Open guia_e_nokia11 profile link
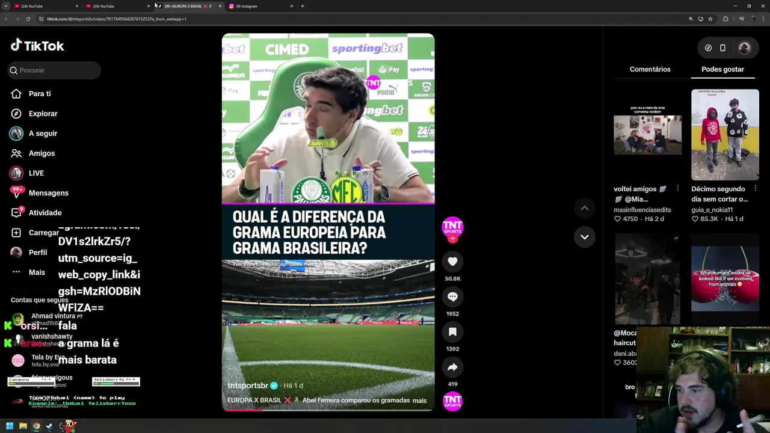This screenshot has height=433, width=770. 712,210
